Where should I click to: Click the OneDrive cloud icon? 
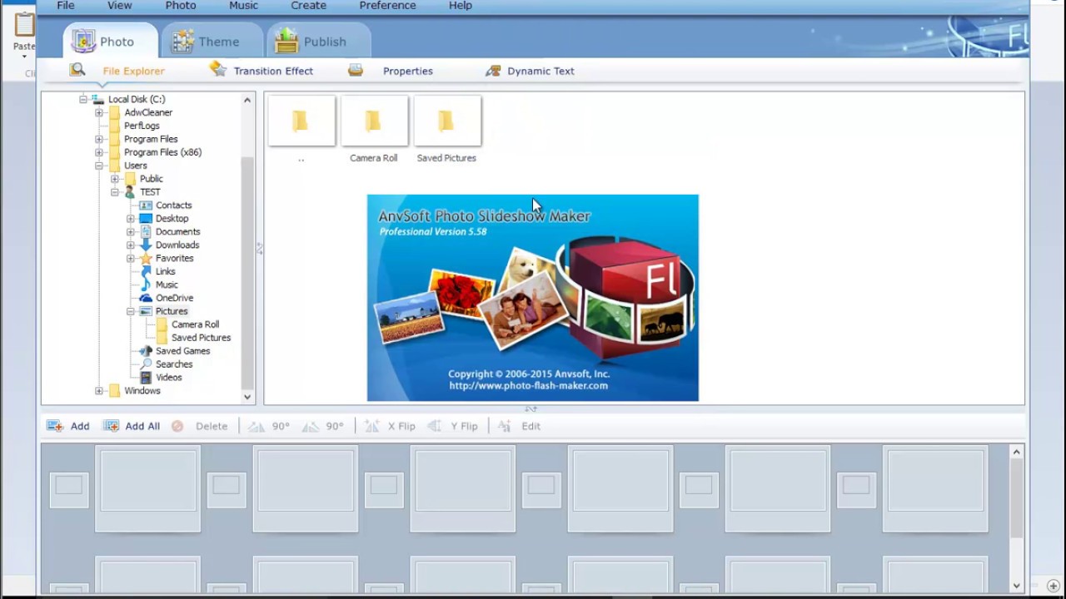pyautogui.click(x=146, y=298)
